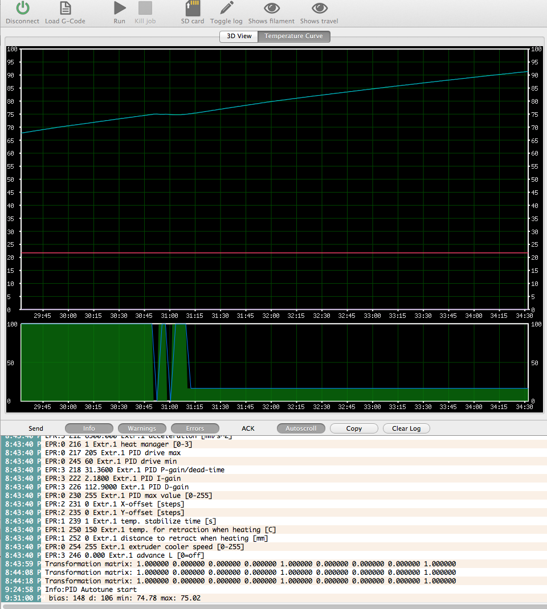The image size is (547, 609).
Task: Enable the ACK log filter
Action: pyautogui.click(x=248, y=428)
